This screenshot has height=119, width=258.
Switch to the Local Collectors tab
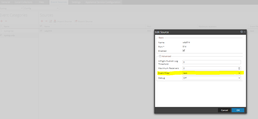point(23,2)
